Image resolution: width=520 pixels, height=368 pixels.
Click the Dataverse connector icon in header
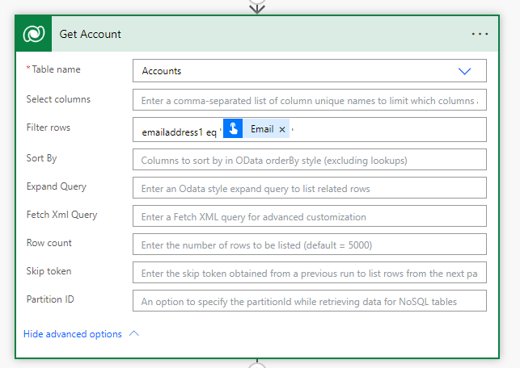34,35
